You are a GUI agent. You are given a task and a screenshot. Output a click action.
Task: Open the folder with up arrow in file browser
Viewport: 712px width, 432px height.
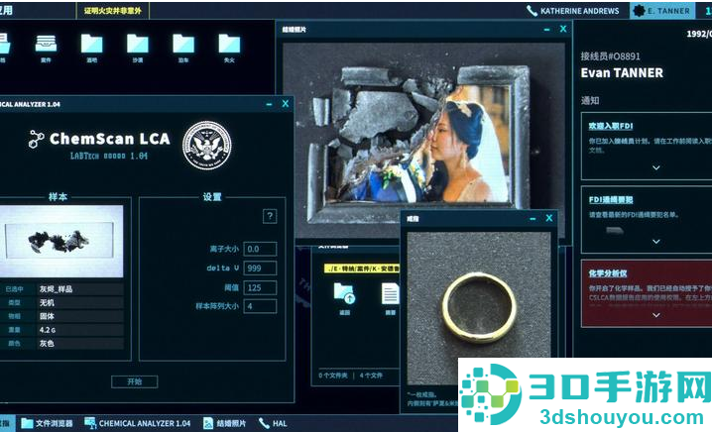(344, 293)
